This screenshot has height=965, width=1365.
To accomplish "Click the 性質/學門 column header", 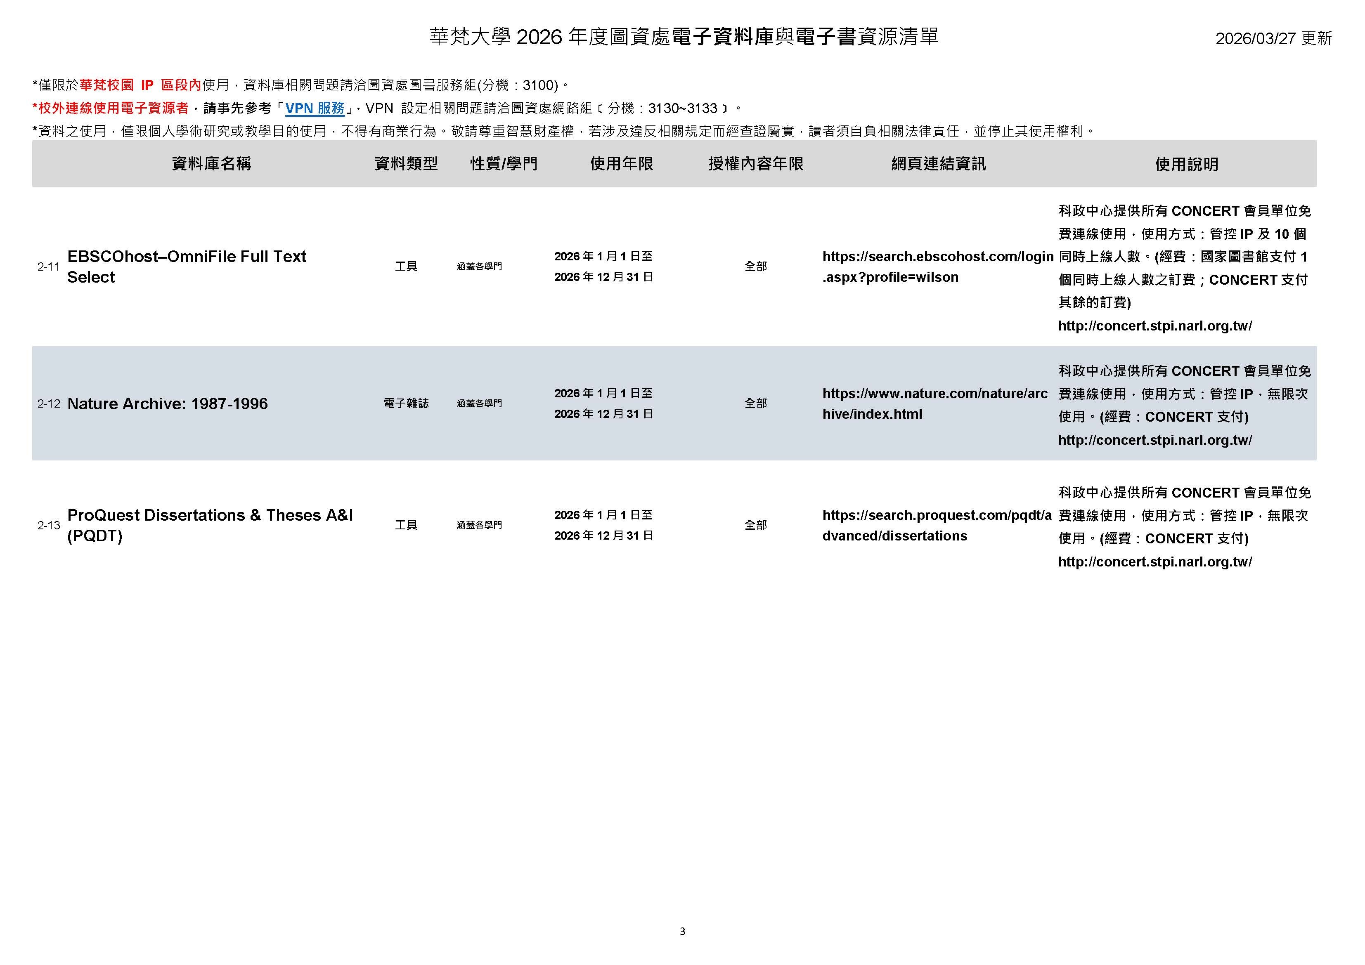I will (x=504, y=165).
